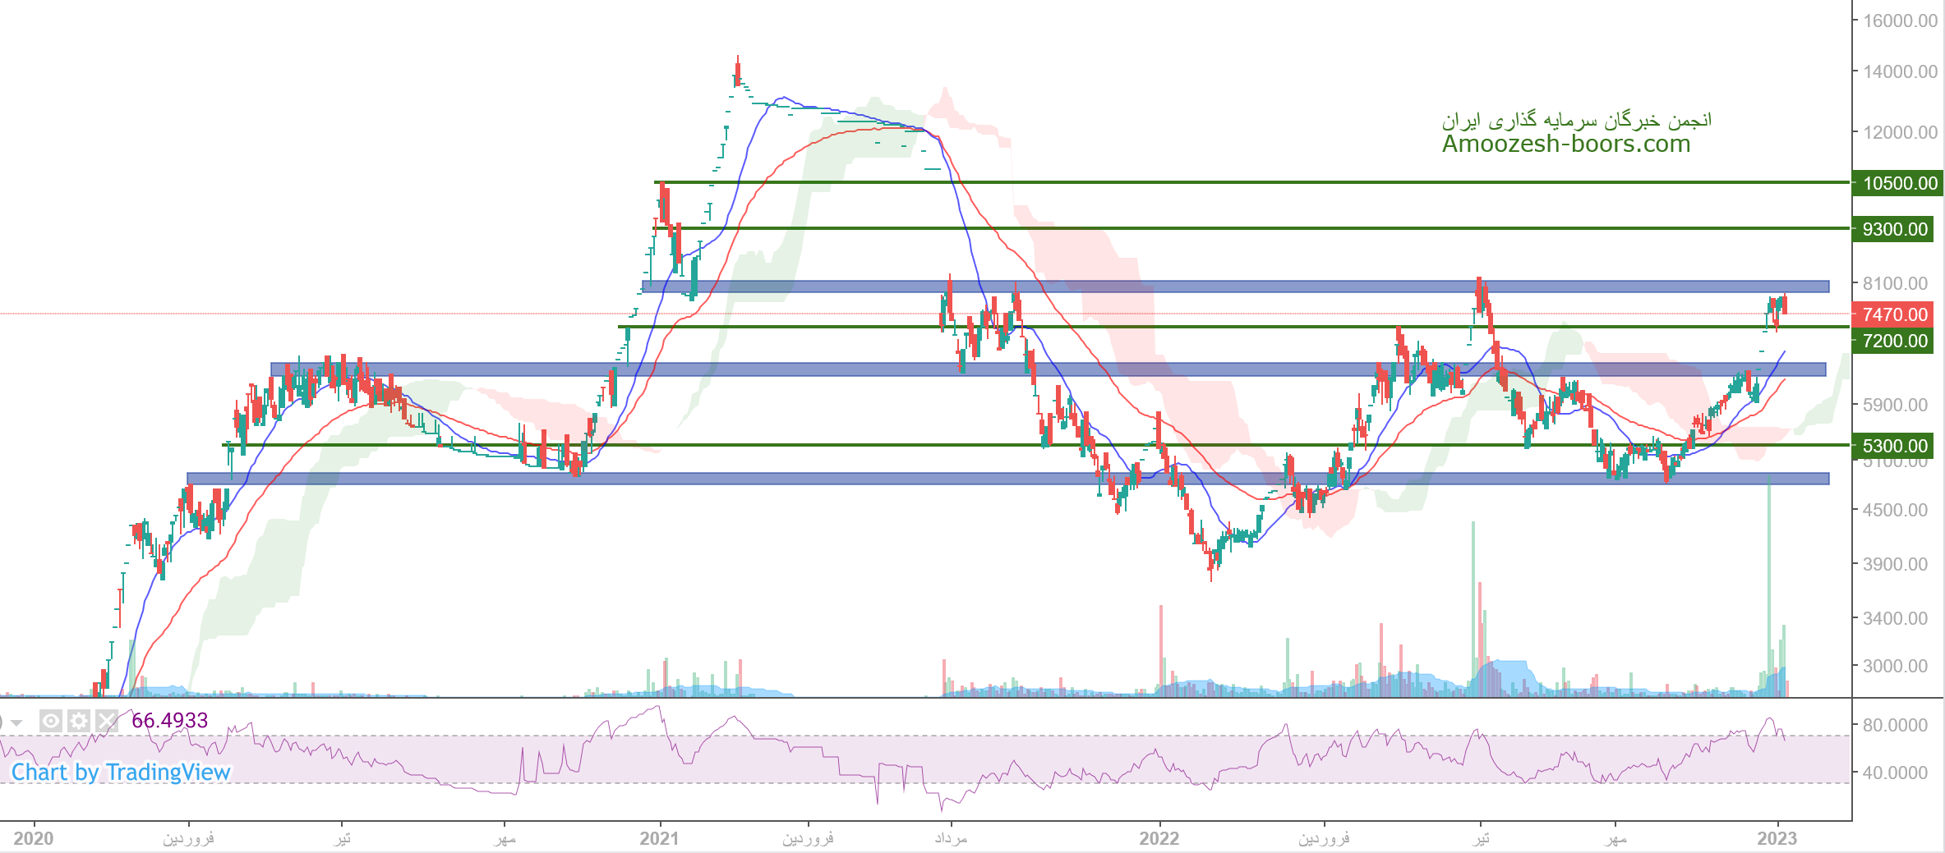
Task: Click the 80.0000 RSI scale label
Action: (x=1895, y=725)
